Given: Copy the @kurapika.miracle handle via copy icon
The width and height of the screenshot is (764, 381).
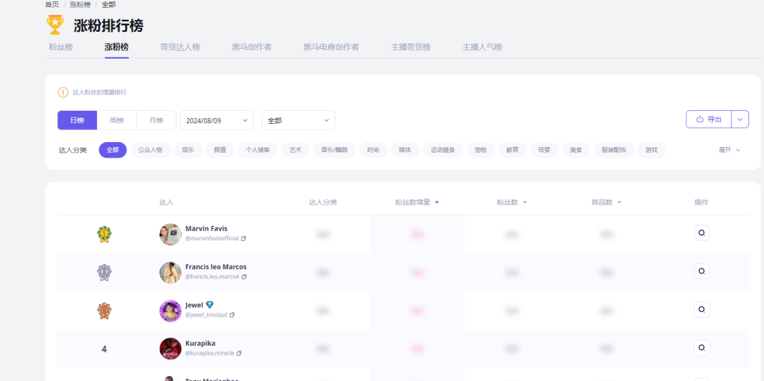Looking at the screenshot, I should click(x=239, y=353).
